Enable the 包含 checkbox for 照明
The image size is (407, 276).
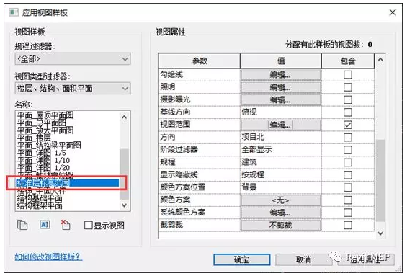(x=347, y=87)
